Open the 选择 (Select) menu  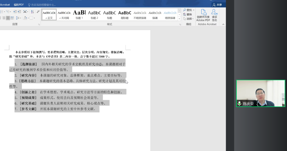(x=188, y=19)
